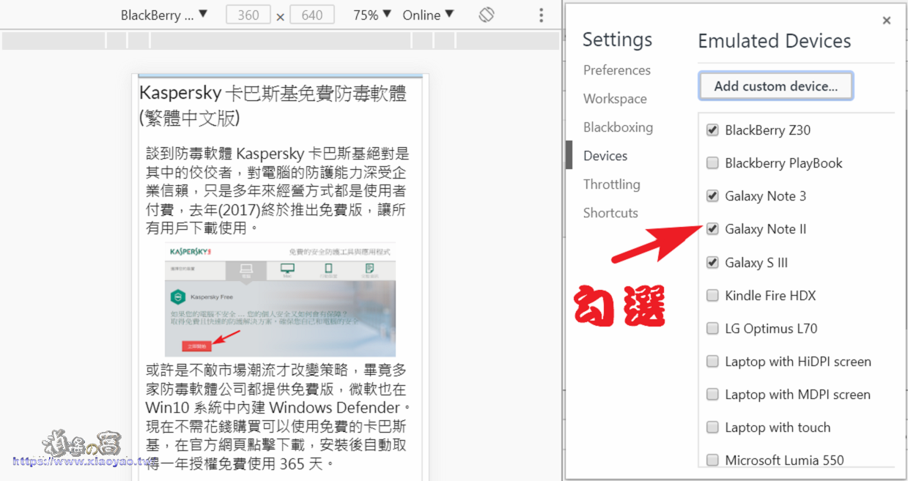Click the Kaspersky Free screenshot image
The image size is (908, 481).
click(x=280, y=300)
